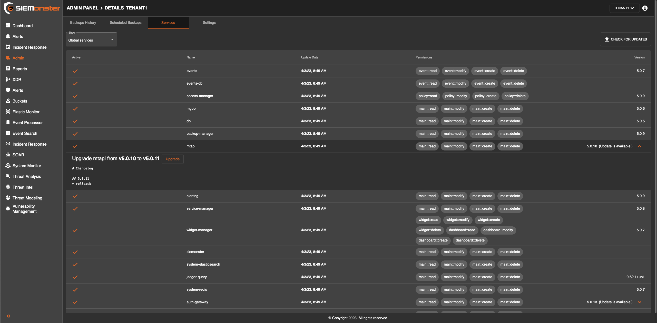Toggle active checkmark for access-manager

[x=75, y=96]
